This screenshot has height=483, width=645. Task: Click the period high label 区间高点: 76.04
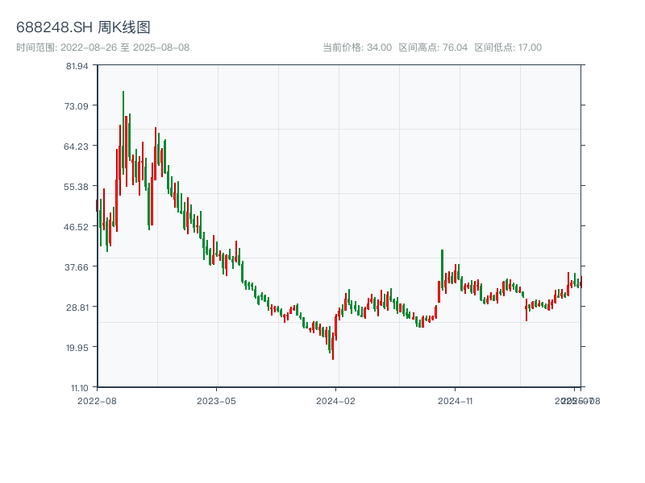click(x=433, y=47)
